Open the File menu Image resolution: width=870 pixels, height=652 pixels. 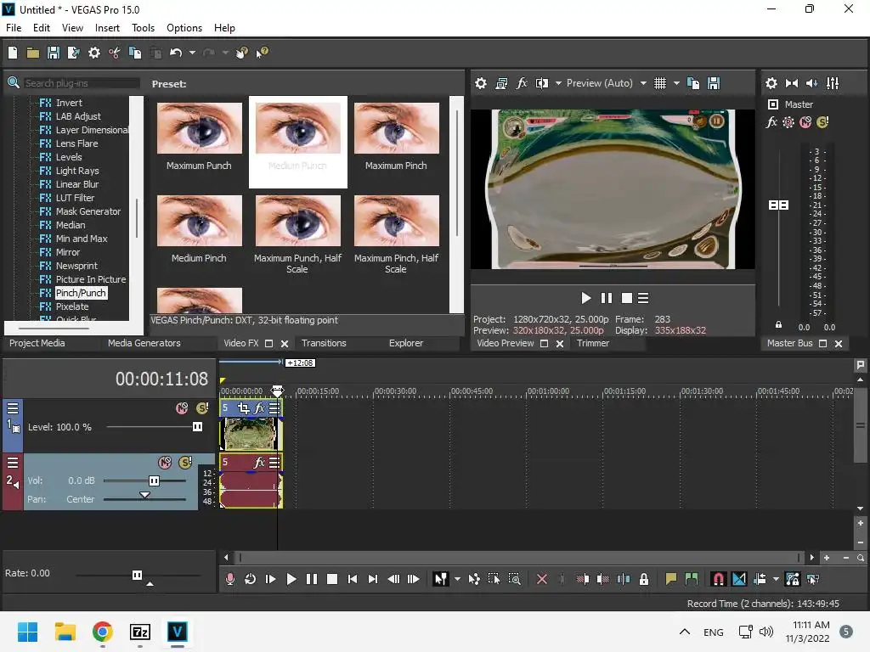(x=14, y=28)
